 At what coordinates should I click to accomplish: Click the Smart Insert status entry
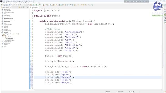pos(120,92)
